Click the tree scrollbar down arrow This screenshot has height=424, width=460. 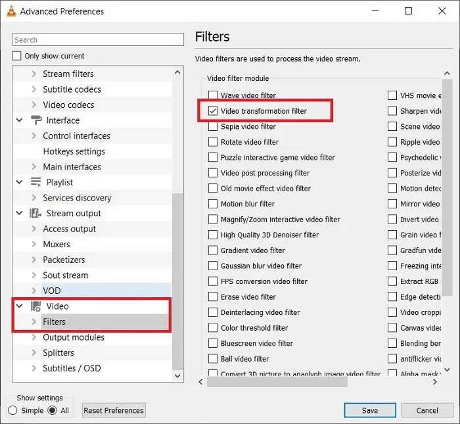click(x=177, y=375)
